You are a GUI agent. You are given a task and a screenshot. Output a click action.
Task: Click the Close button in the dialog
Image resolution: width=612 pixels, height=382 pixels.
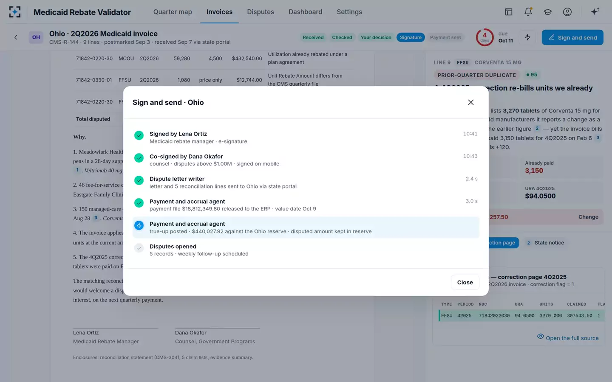coord(465,282)
